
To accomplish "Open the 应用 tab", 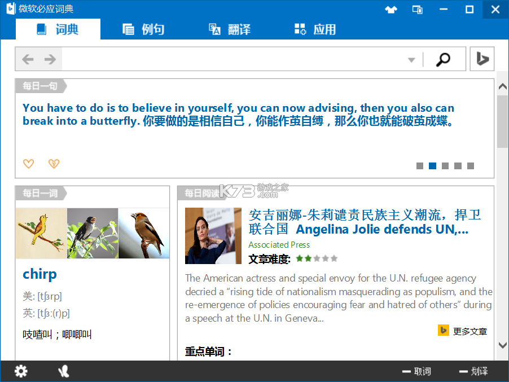I will click(x=315, y=29).
